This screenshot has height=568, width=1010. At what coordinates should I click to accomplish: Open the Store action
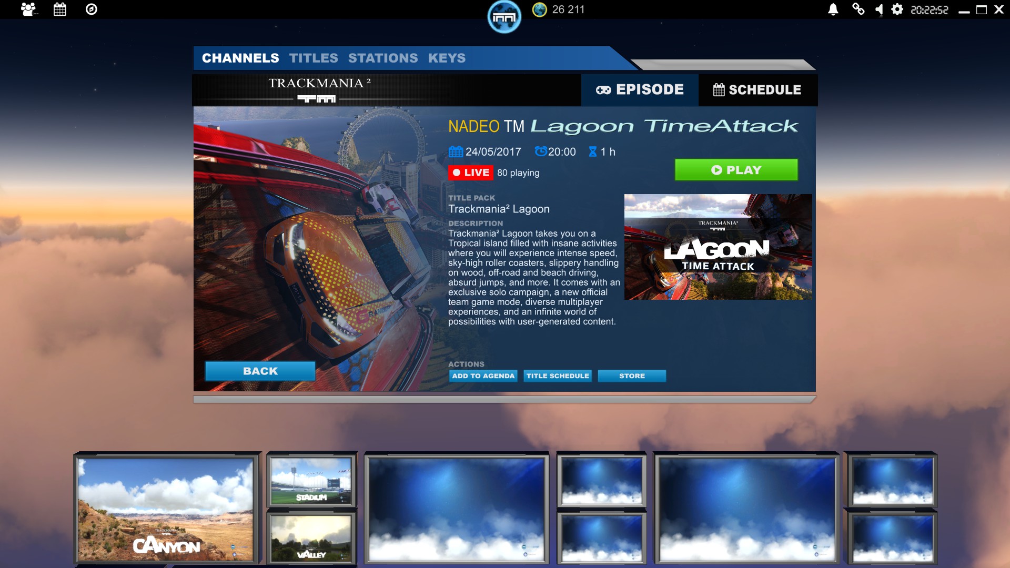[x=632, y=376]
